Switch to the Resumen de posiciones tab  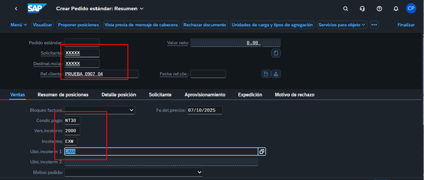point(63,95)
